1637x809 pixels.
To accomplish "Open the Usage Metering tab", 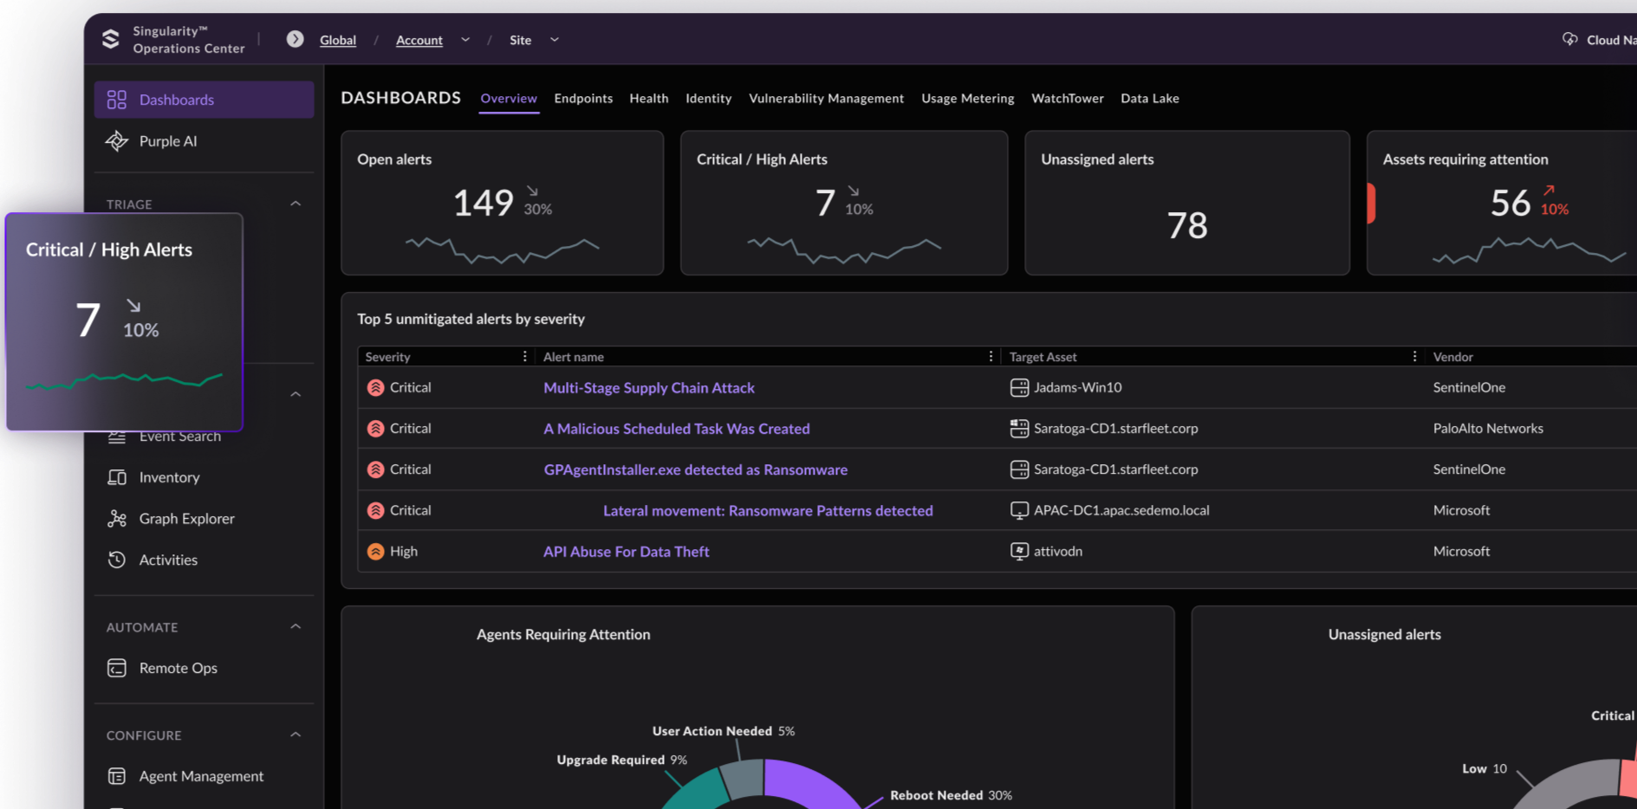I will click(968, 99).
